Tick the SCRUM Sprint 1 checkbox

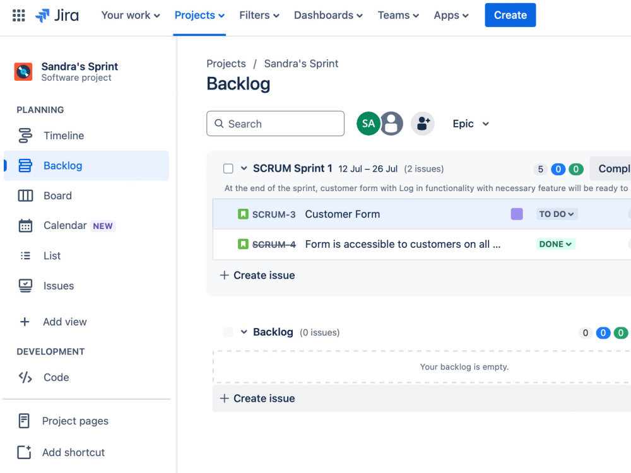coord(228,168)
